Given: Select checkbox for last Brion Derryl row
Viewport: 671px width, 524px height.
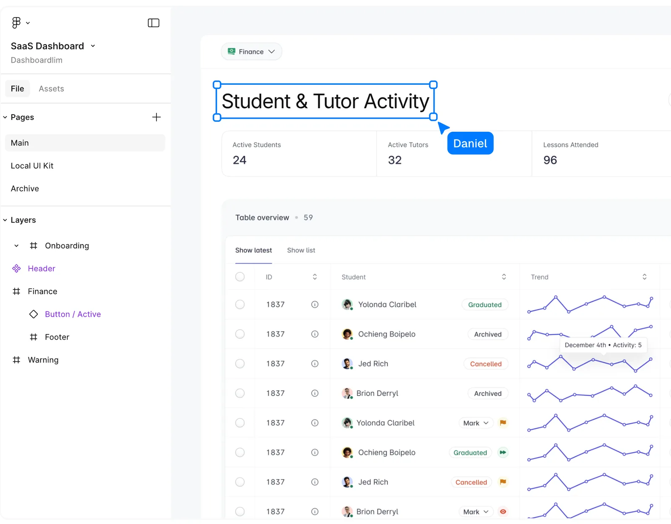Looking at the screenshot, I should [x=240, y=511].
